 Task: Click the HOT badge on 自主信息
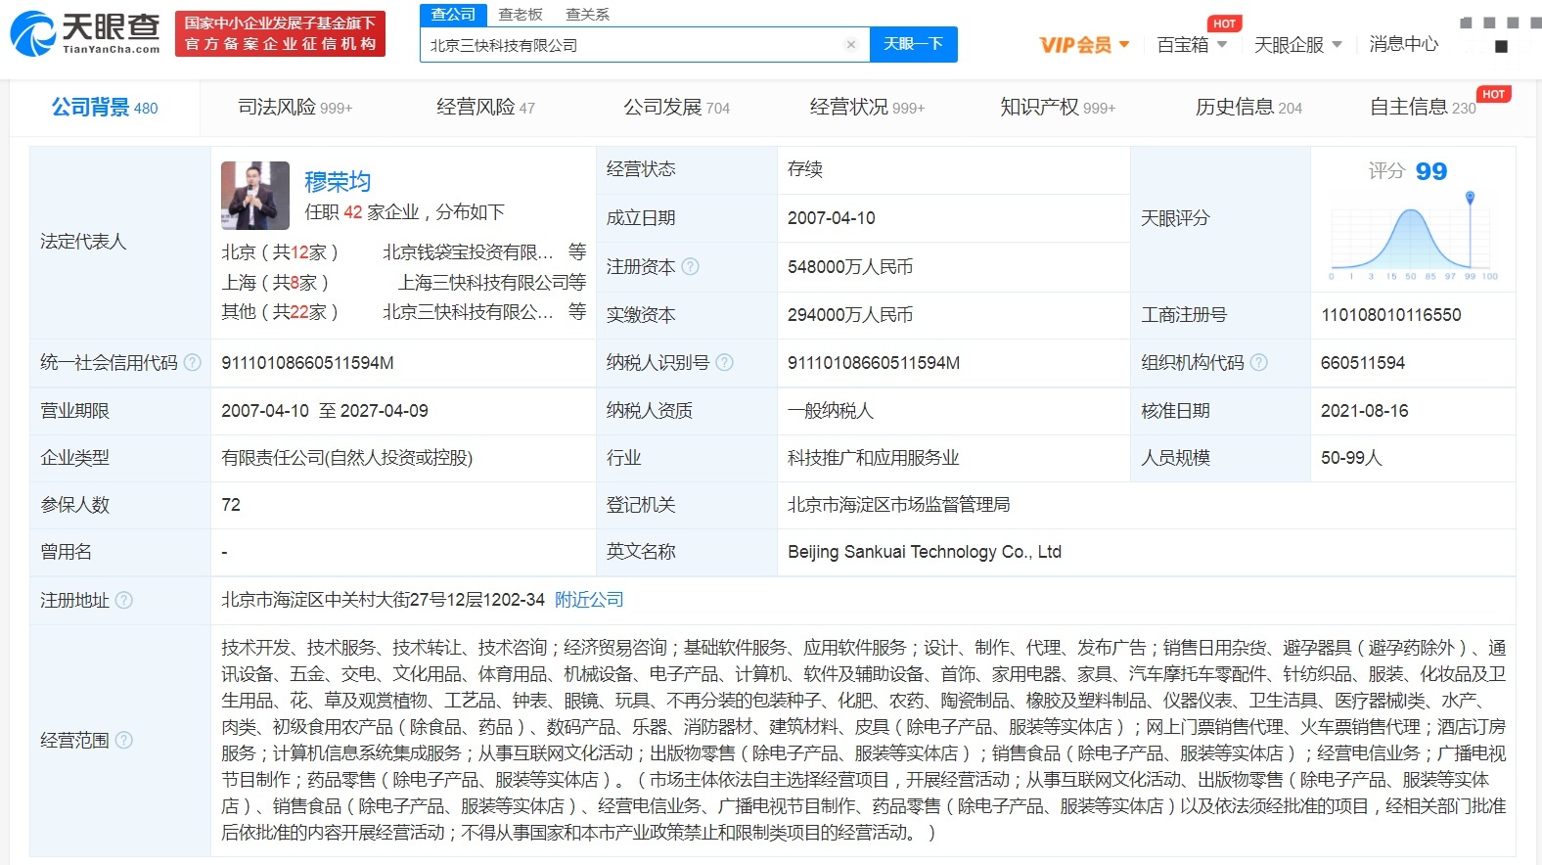pos(1493,94)
